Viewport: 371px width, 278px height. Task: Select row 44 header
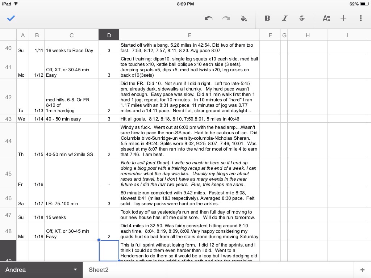[x=8, y=141]
